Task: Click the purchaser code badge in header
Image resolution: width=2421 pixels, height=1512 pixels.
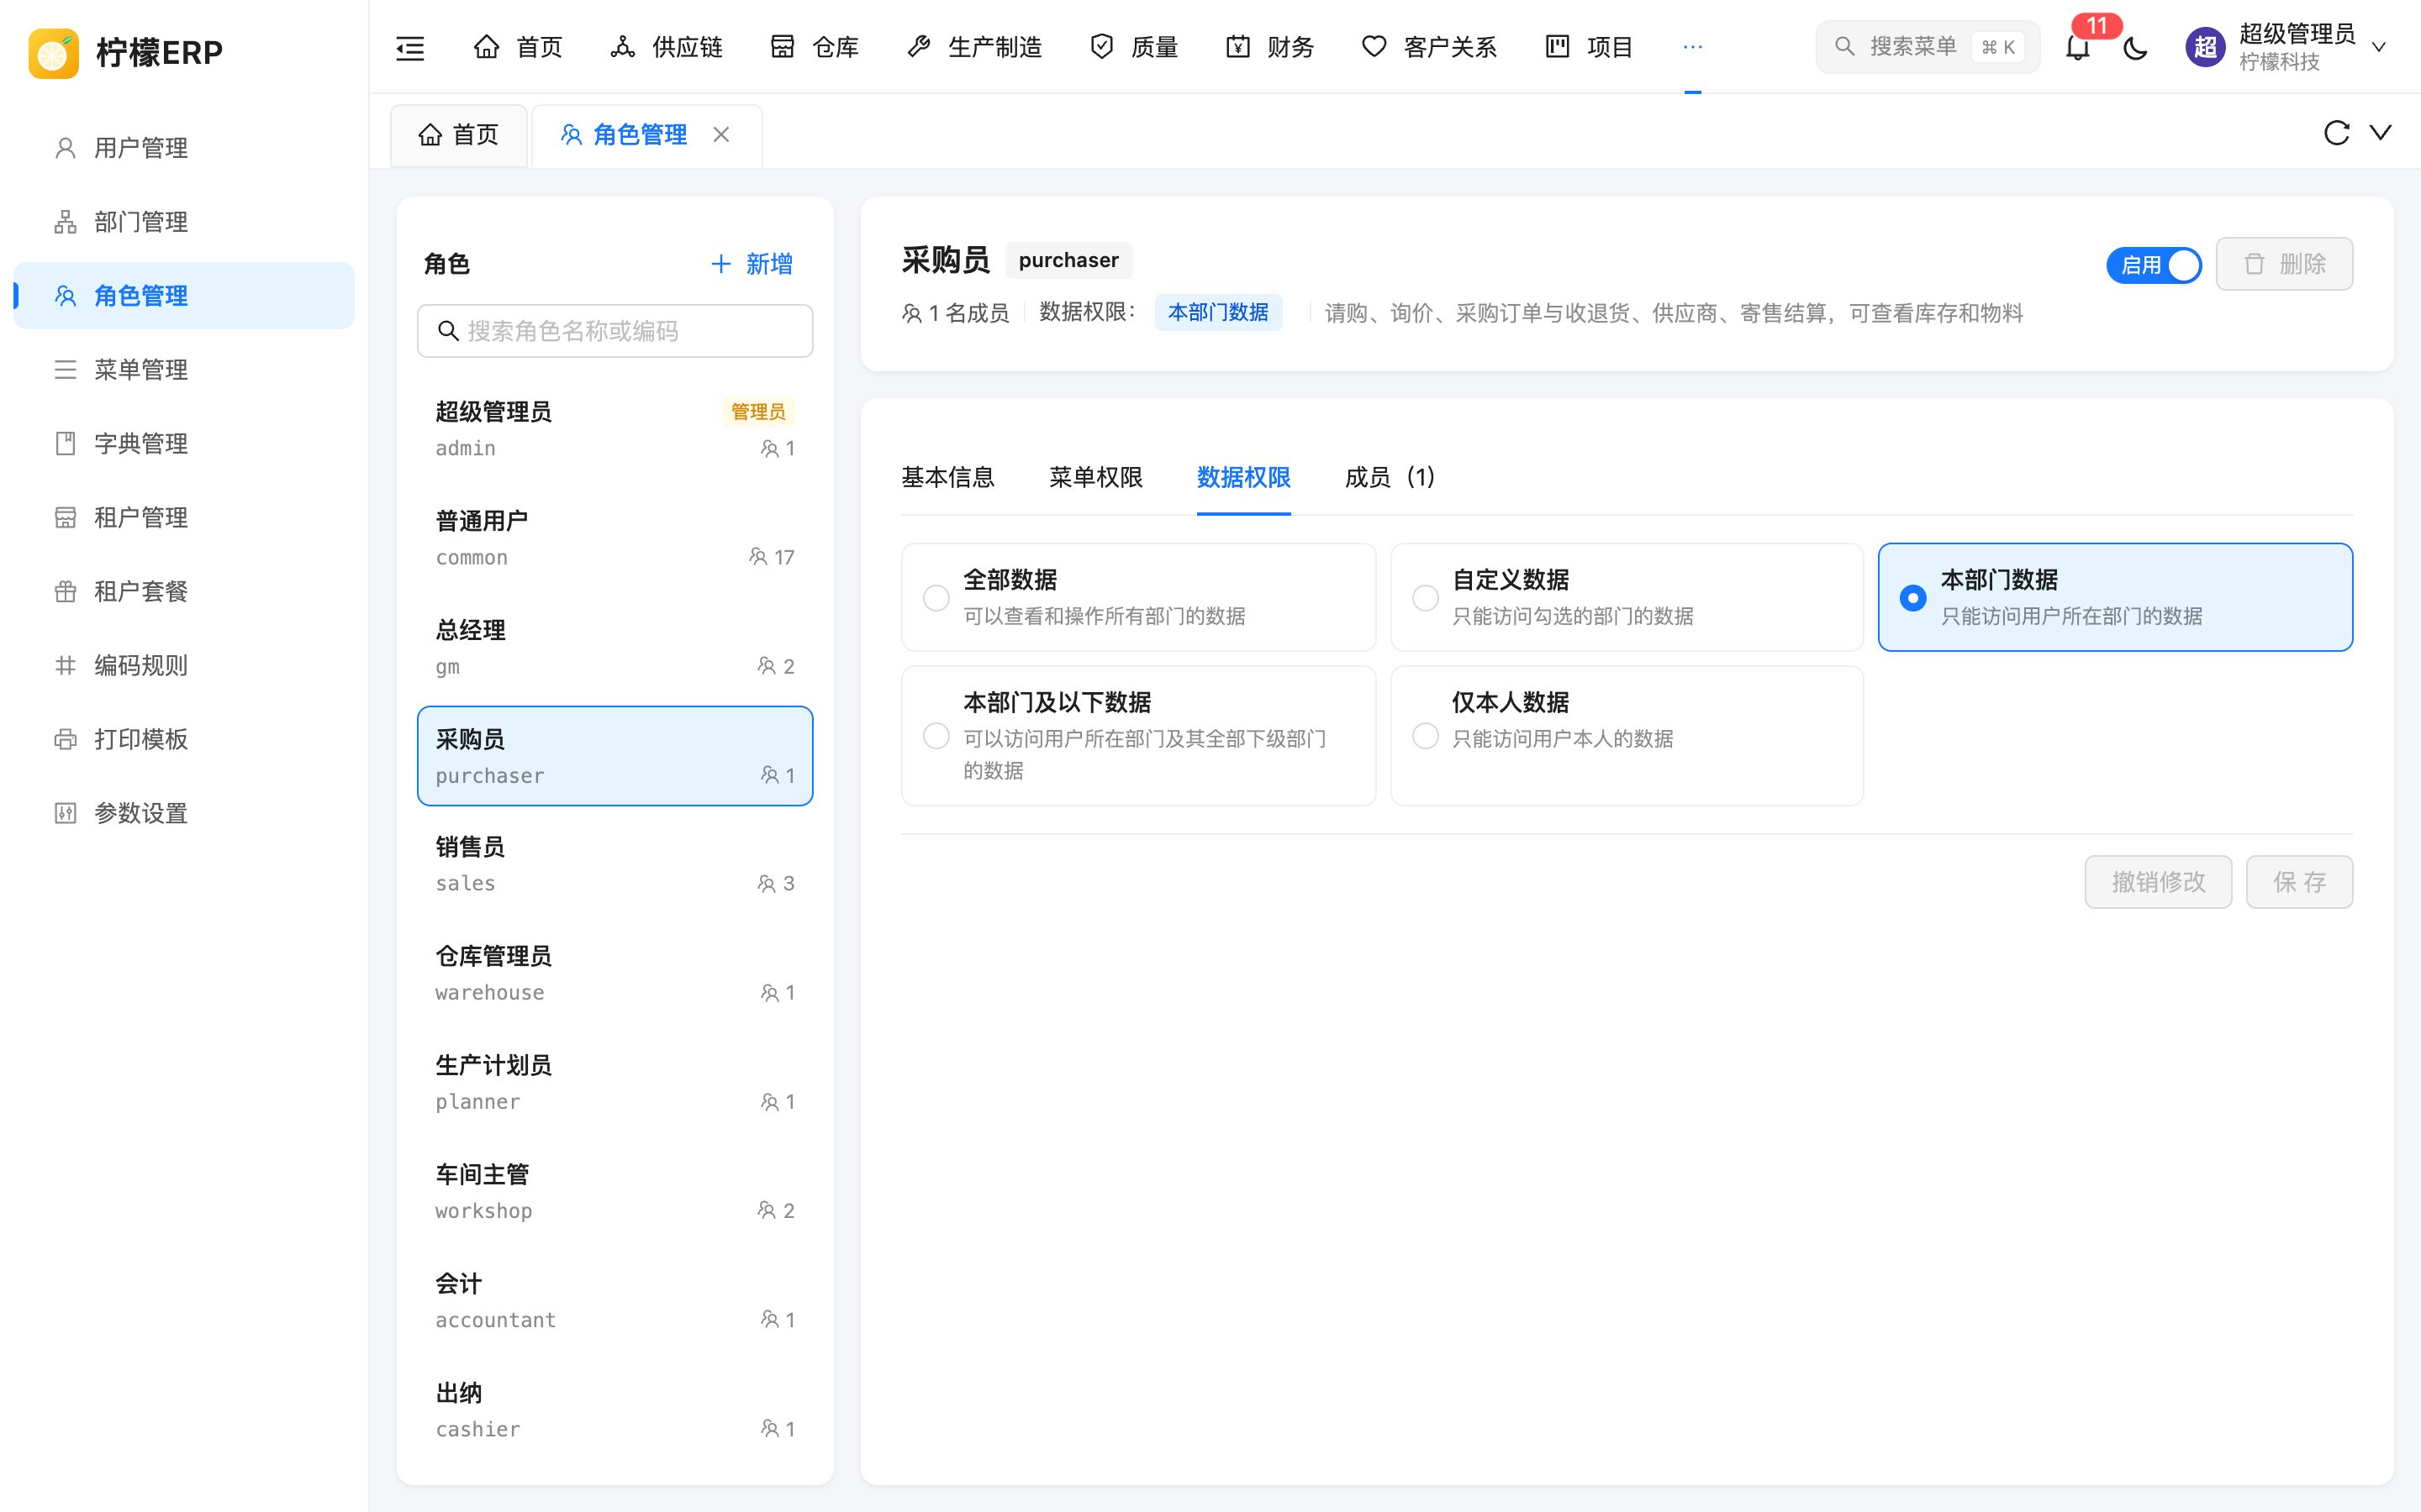Action: 1068,260
